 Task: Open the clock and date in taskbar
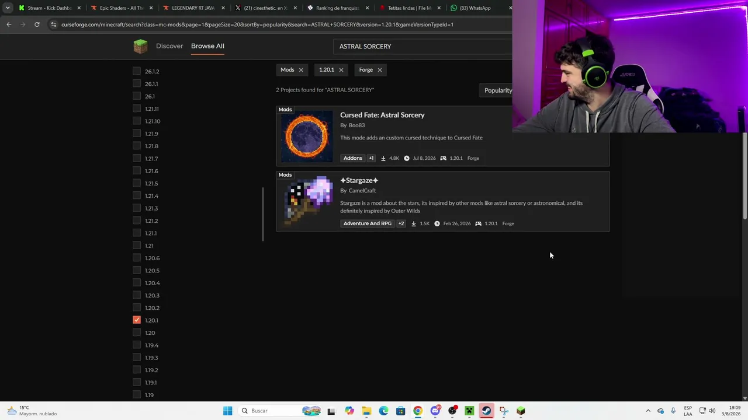731,411
